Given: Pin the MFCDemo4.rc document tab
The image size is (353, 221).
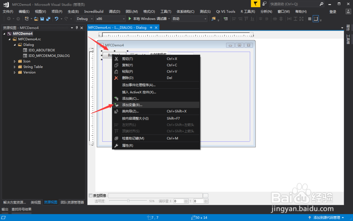Looking at the screenshot, I should point(151,28).
